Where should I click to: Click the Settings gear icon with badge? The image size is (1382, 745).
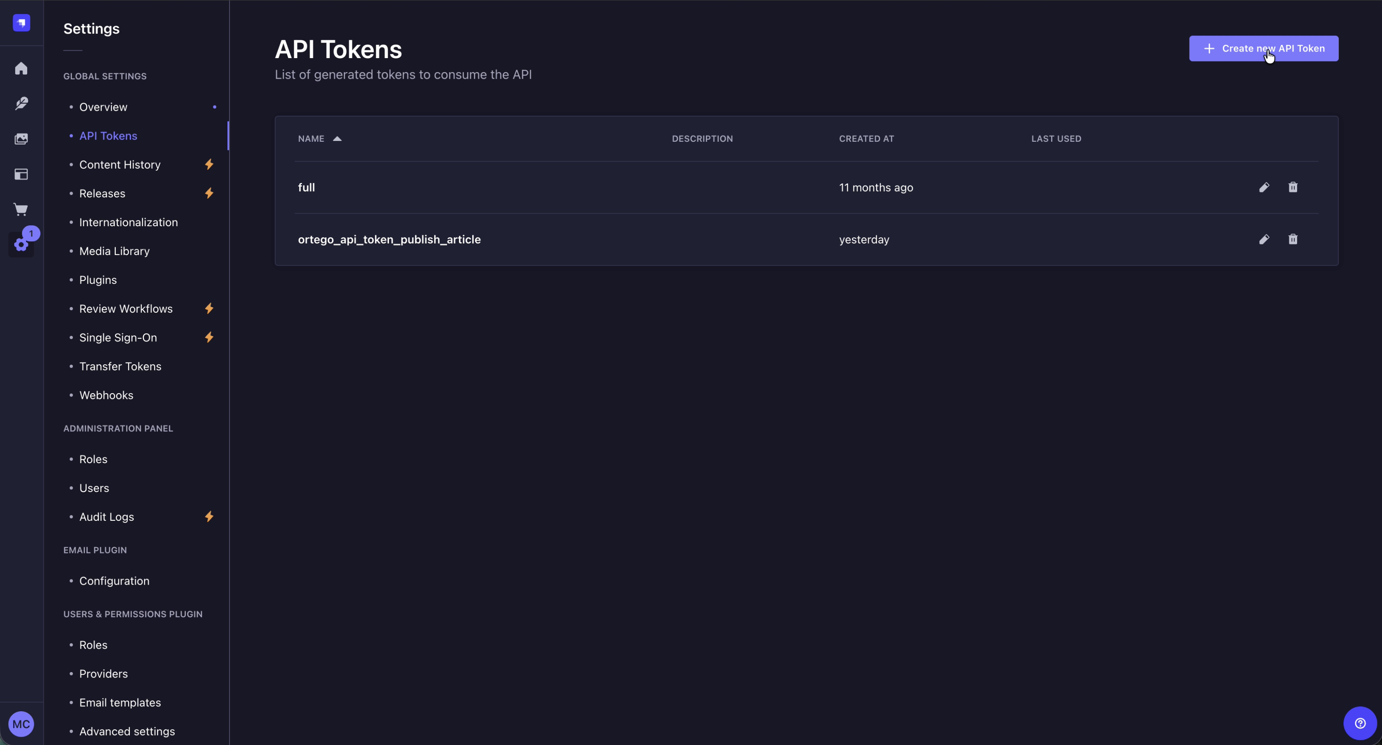pos(21,245)
